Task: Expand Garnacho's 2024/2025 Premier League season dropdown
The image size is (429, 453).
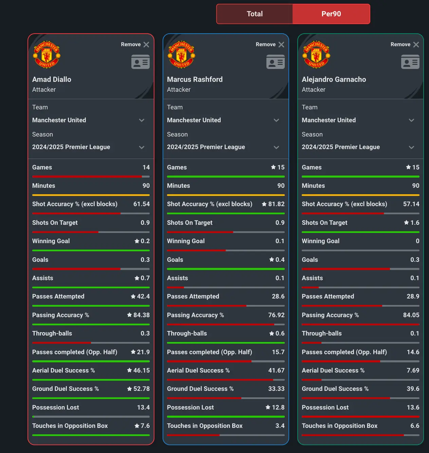Action: click(x=411, y=147)
